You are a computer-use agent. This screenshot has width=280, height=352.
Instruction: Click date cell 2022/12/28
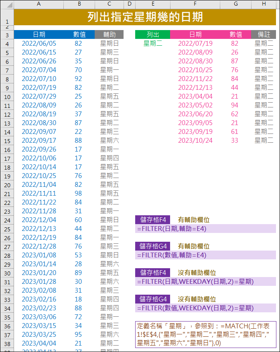coord(39,246)
